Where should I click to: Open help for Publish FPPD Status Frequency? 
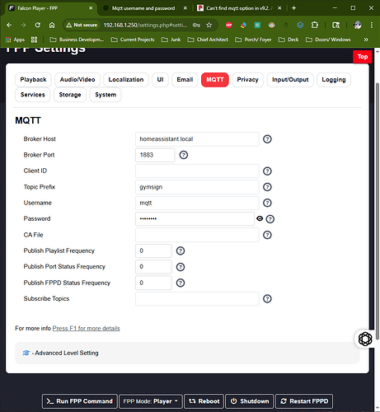click(181, 283)
